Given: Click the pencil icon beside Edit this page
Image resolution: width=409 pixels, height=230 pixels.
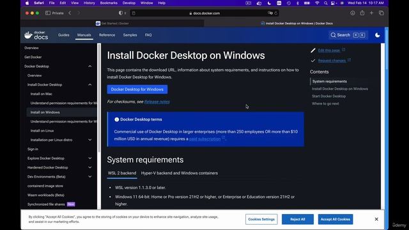Looking at the screenshot, I should click(x=313, y=50).
